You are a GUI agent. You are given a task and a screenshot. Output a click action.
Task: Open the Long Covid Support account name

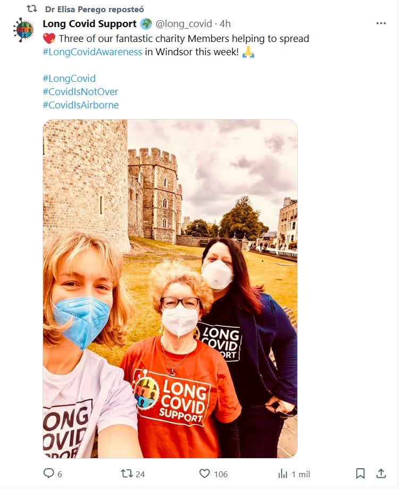pyautogui.click(x=90, y=24)
